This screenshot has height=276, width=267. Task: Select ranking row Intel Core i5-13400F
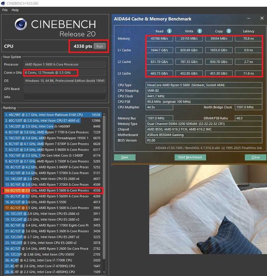click(53, 155)
